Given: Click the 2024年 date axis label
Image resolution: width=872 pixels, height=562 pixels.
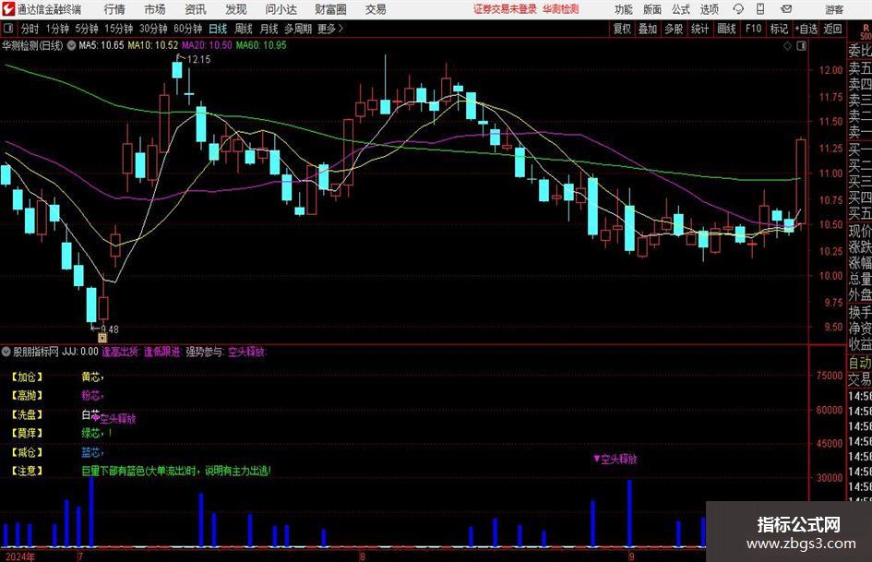Looking at the screenshot, I should 20,556.
